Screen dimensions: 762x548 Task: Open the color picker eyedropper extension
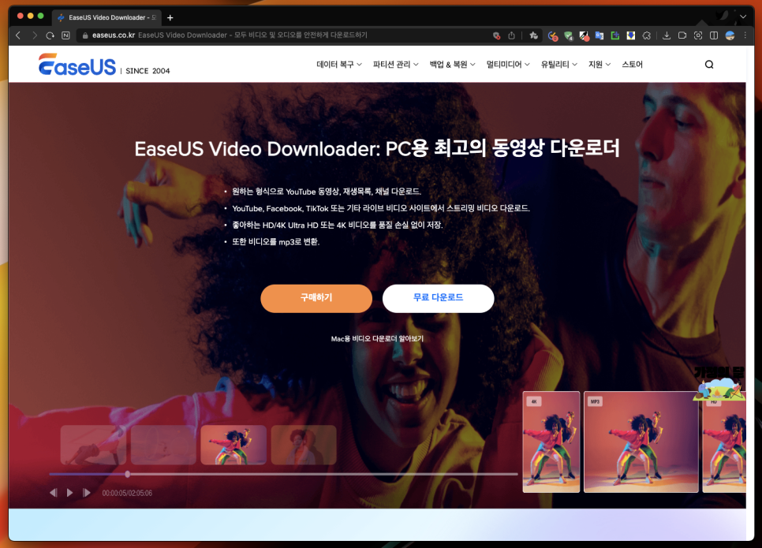(x=585, y=35)
